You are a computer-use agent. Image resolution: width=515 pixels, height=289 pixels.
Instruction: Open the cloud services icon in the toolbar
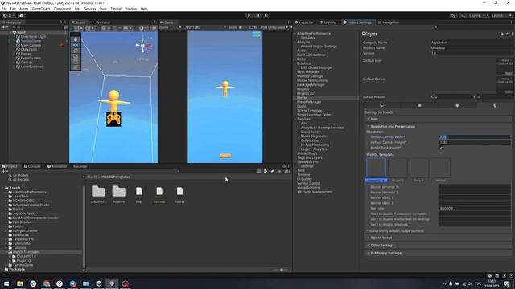pos(22,15)
